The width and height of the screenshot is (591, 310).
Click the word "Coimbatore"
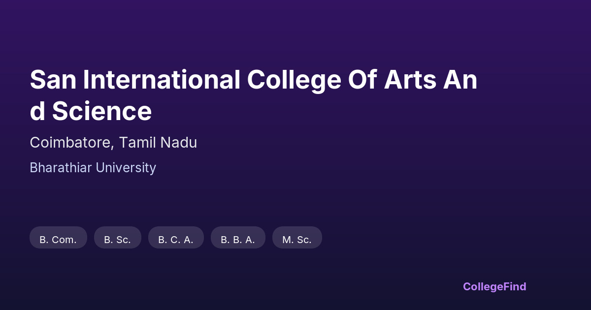71,143
